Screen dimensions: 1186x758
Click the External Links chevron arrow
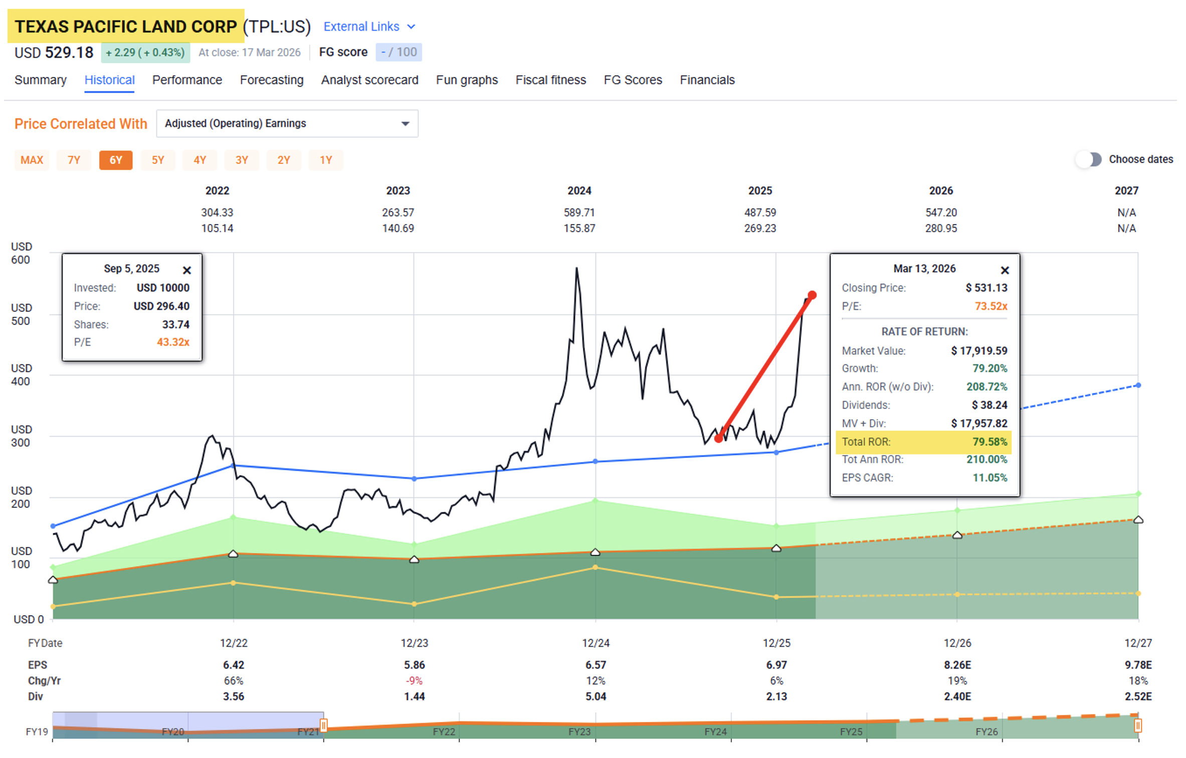[x=412, y=27]
